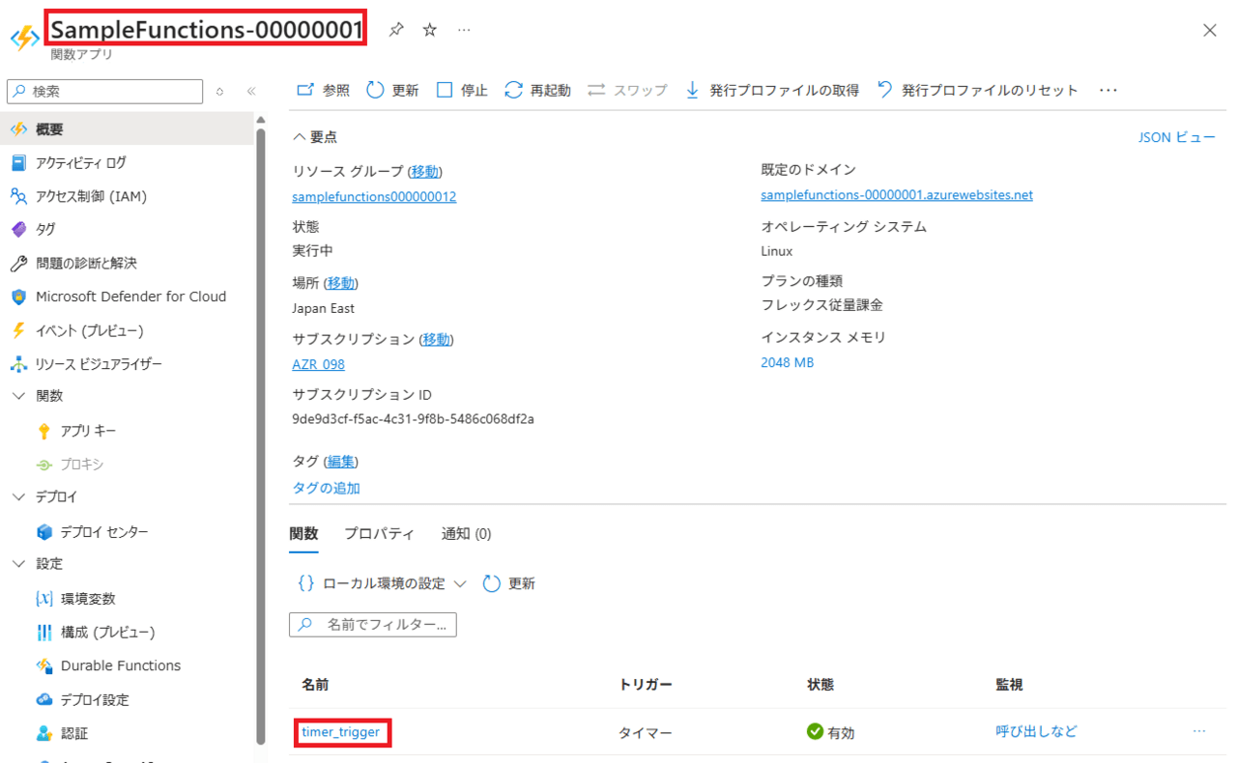Switch to the プロパティ tab
The width and height of the screenshot is (1237, 763).
[379, 534]
